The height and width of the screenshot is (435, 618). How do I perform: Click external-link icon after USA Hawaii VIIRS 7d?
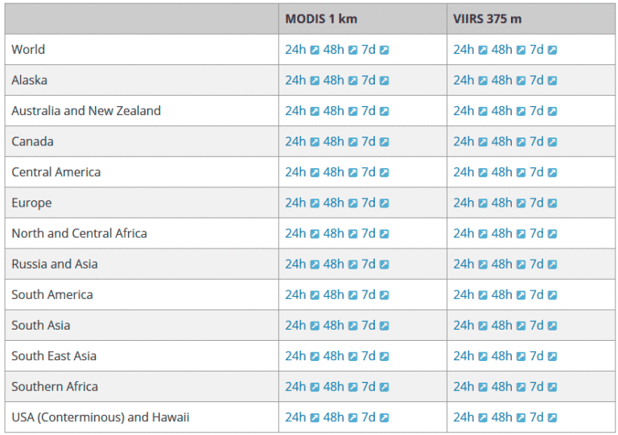[553, 417]
